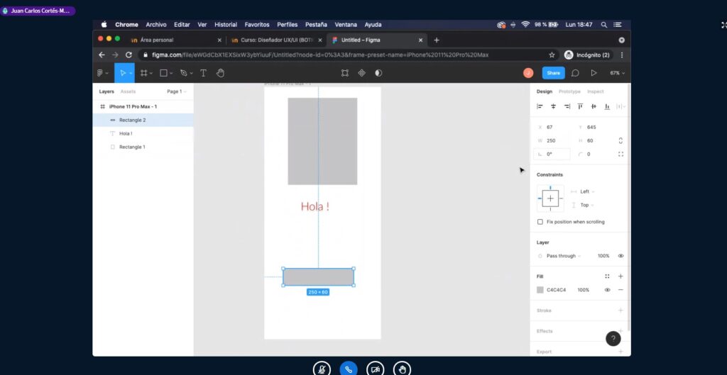Image resolution: width=727 pixels, height=375 pixels.
Task: Switch to the Assets tab
Action: [128, 91]
